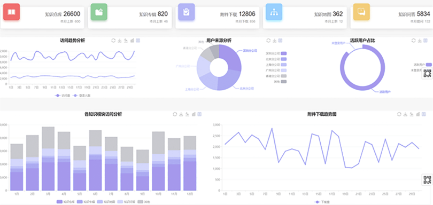This screenshot has height=205, width=433.
Task: Switch 各知识模块访问分析 to bar chart view
Action: point(194,114)
